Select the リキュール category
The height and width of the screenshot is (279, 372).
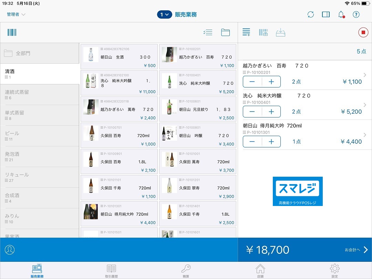pos(40,177)
